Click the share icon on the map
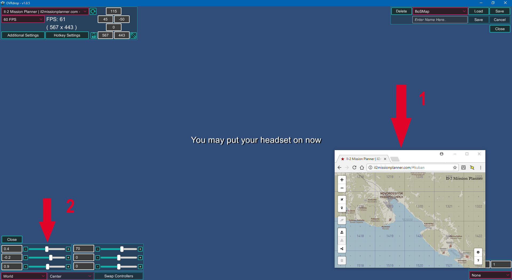 pyautogui.click(x=342, y=249)
